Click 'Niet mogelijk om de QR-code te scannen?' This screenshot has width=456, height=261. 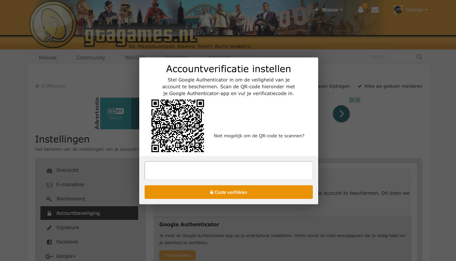259,136
